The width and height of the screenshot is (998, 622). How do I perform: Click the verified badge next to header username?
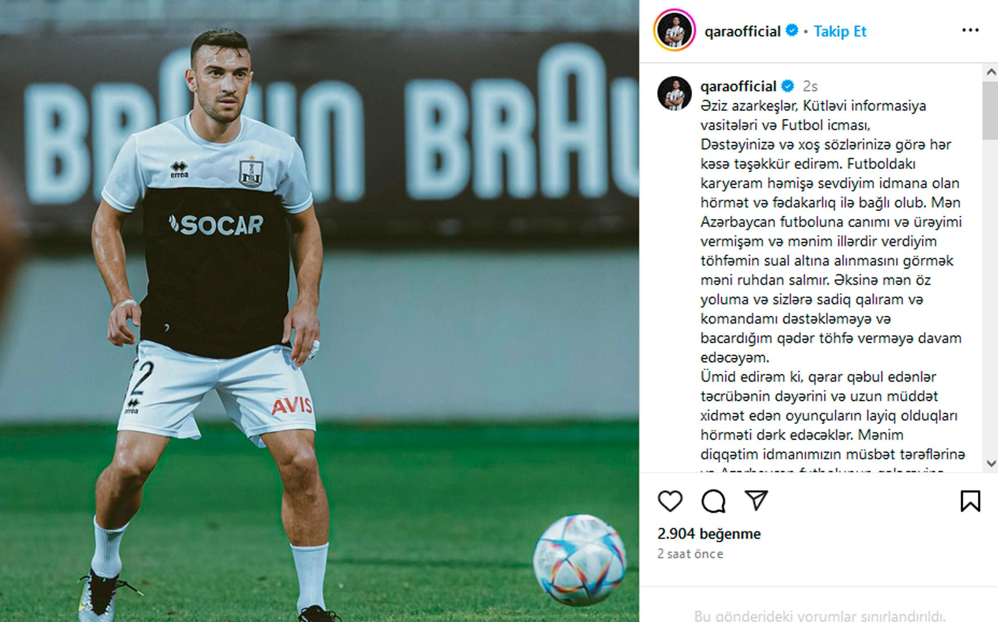pos(792,30)
